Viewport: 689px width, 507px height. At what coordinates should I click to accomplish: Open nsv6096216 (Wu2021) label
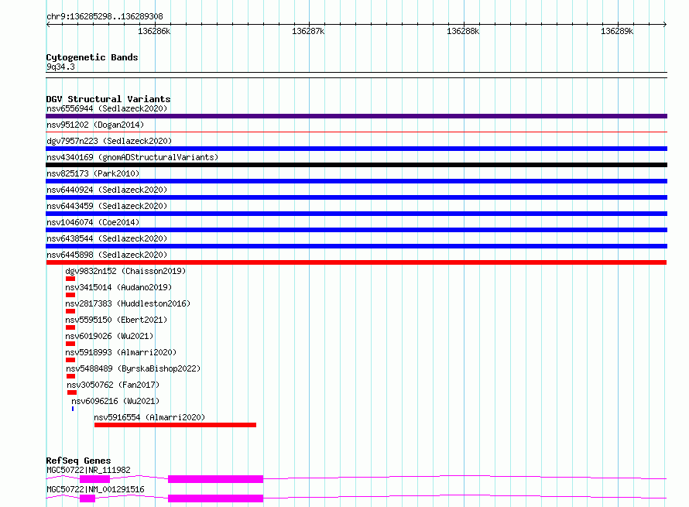115,401
